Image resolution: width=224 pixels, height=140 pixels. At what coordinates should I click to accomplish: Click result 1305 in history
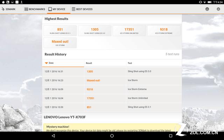pyautogui.click(x=90, y=71)
